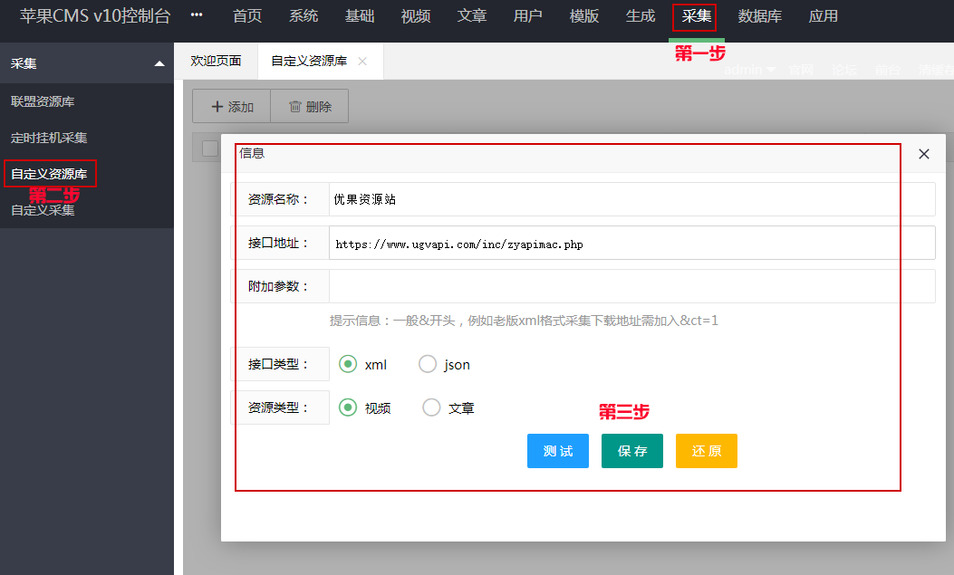Viewport: 954px width, 575px height.
Task: Click the green 保存 button
Action: pos(632,451)
